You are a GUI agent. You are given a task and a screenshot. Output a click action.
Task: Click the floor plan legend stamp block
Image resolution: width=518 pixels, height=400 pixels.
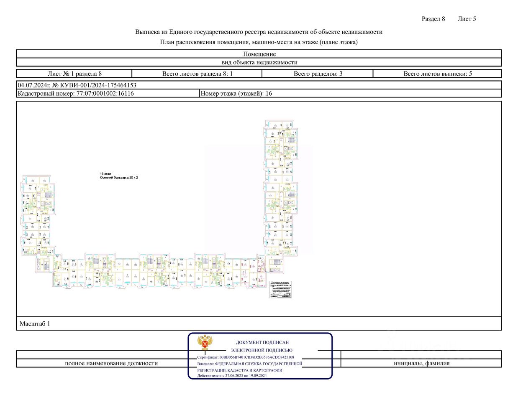pyautogui.click(x=280, y=289)
